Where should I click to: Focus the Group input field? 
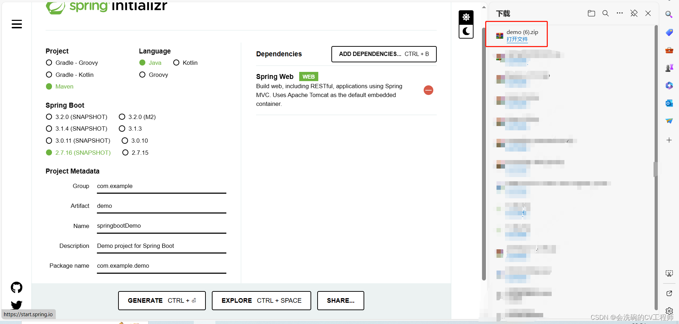pyautogui.click(x=162, y=186)
